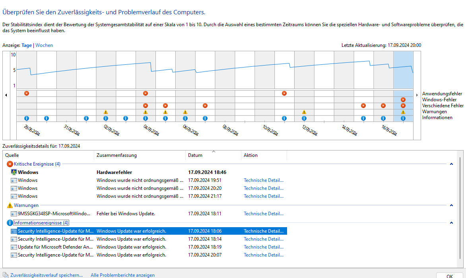Open technical details for the 20:20 shutdown event

[264, 188]
